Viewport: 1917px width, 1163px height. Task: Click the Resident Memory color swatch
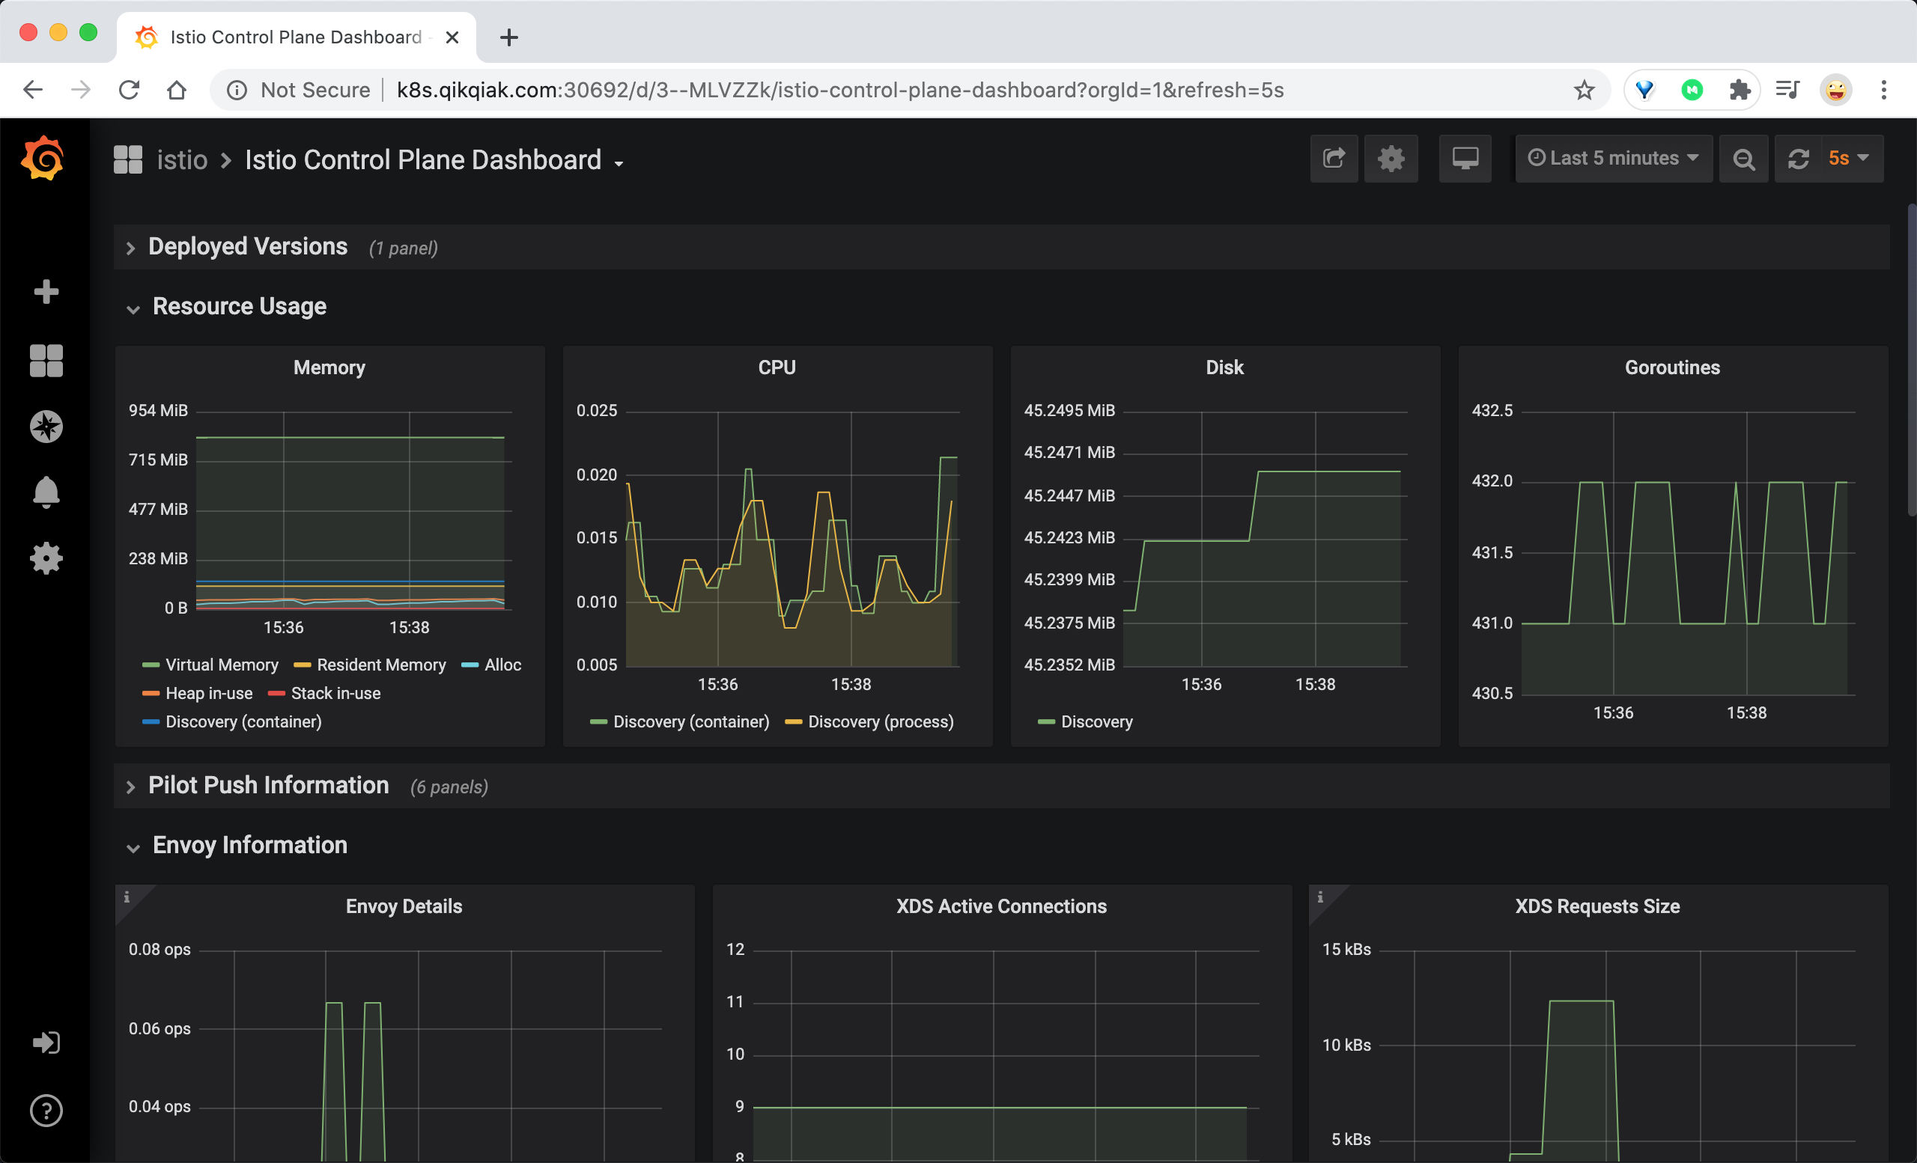pos(302,665)
